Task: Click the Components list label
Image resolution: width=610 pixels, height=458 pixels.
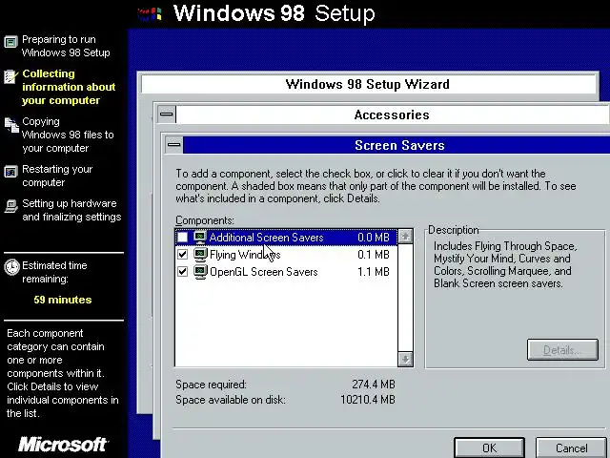Action: (205, 220)
